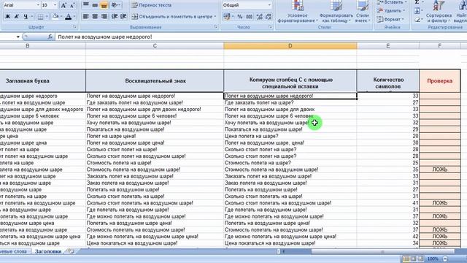Open Выравнивание group dialog launcher
467x263 pixels.
pos(216,27)
